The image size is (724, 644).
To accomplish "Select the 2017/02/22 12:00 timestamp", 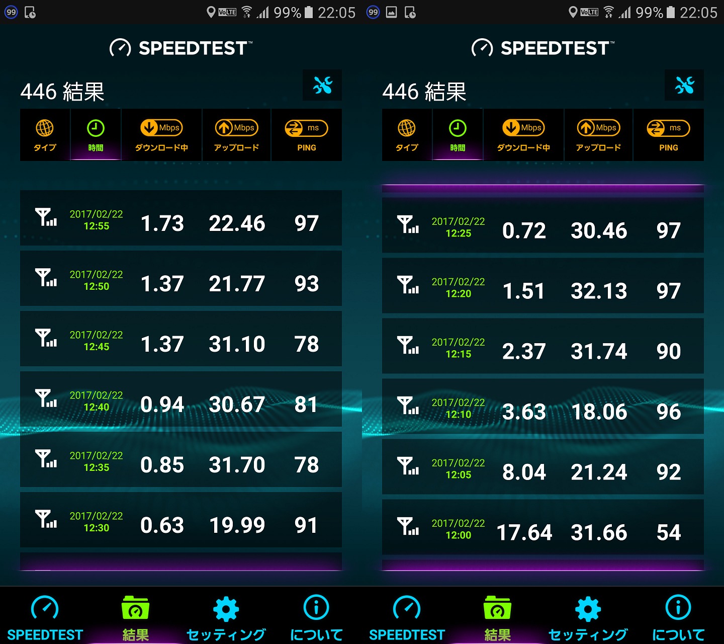I will (458, 529).
